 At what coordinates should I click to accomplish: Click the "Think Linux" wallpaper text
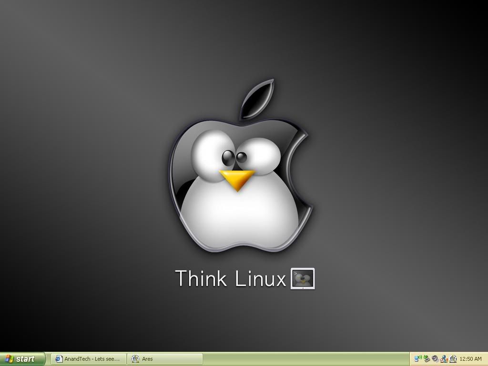click(x=231, y=279)
